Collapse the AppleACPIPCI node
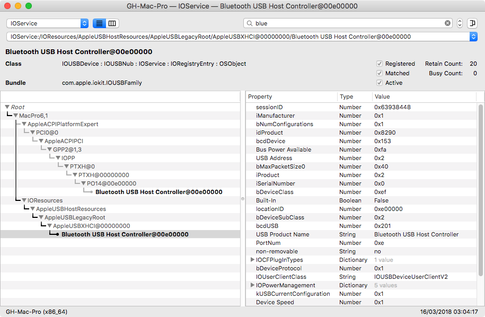This screenshot has height=317, width=485. point(41,141)
